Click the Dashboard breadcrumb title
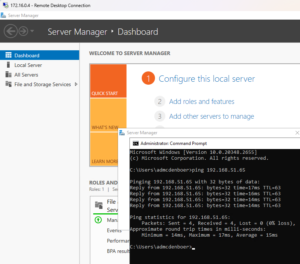The image size is (300, 264). click(x=138, y=32)
